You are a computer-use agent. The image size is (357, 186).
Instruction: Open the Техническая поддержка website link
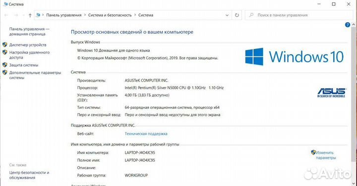pos(146,134)
